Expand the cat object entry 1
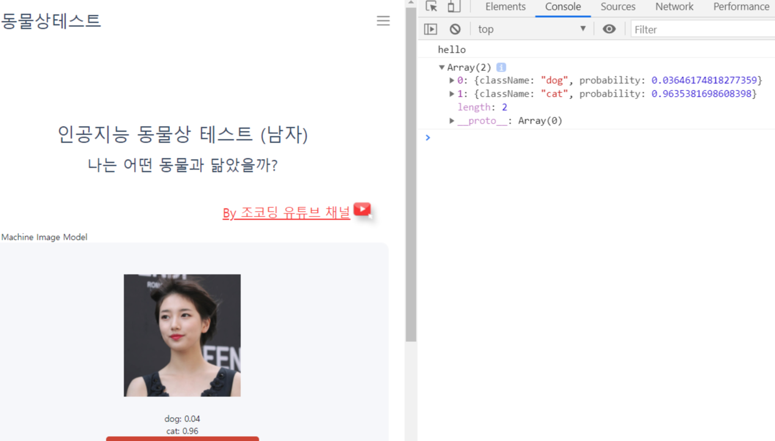The width and height of the screenshot is (775, 441). 452,94
